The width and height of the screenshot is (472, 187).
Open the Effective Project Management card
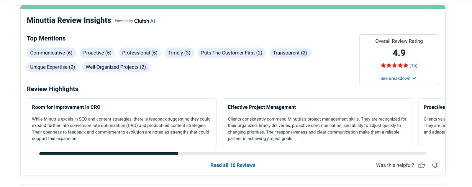[x=317, y=123]
